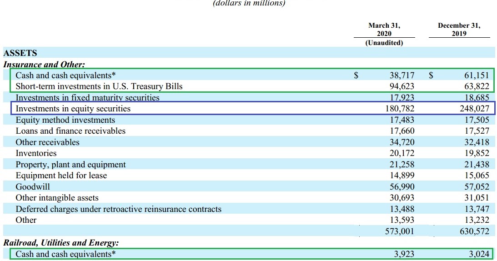The height and width of the screenshot is (261, 497).
Task: Click the '(dollars in millions)' caption
Action: (x=249, y=3)
